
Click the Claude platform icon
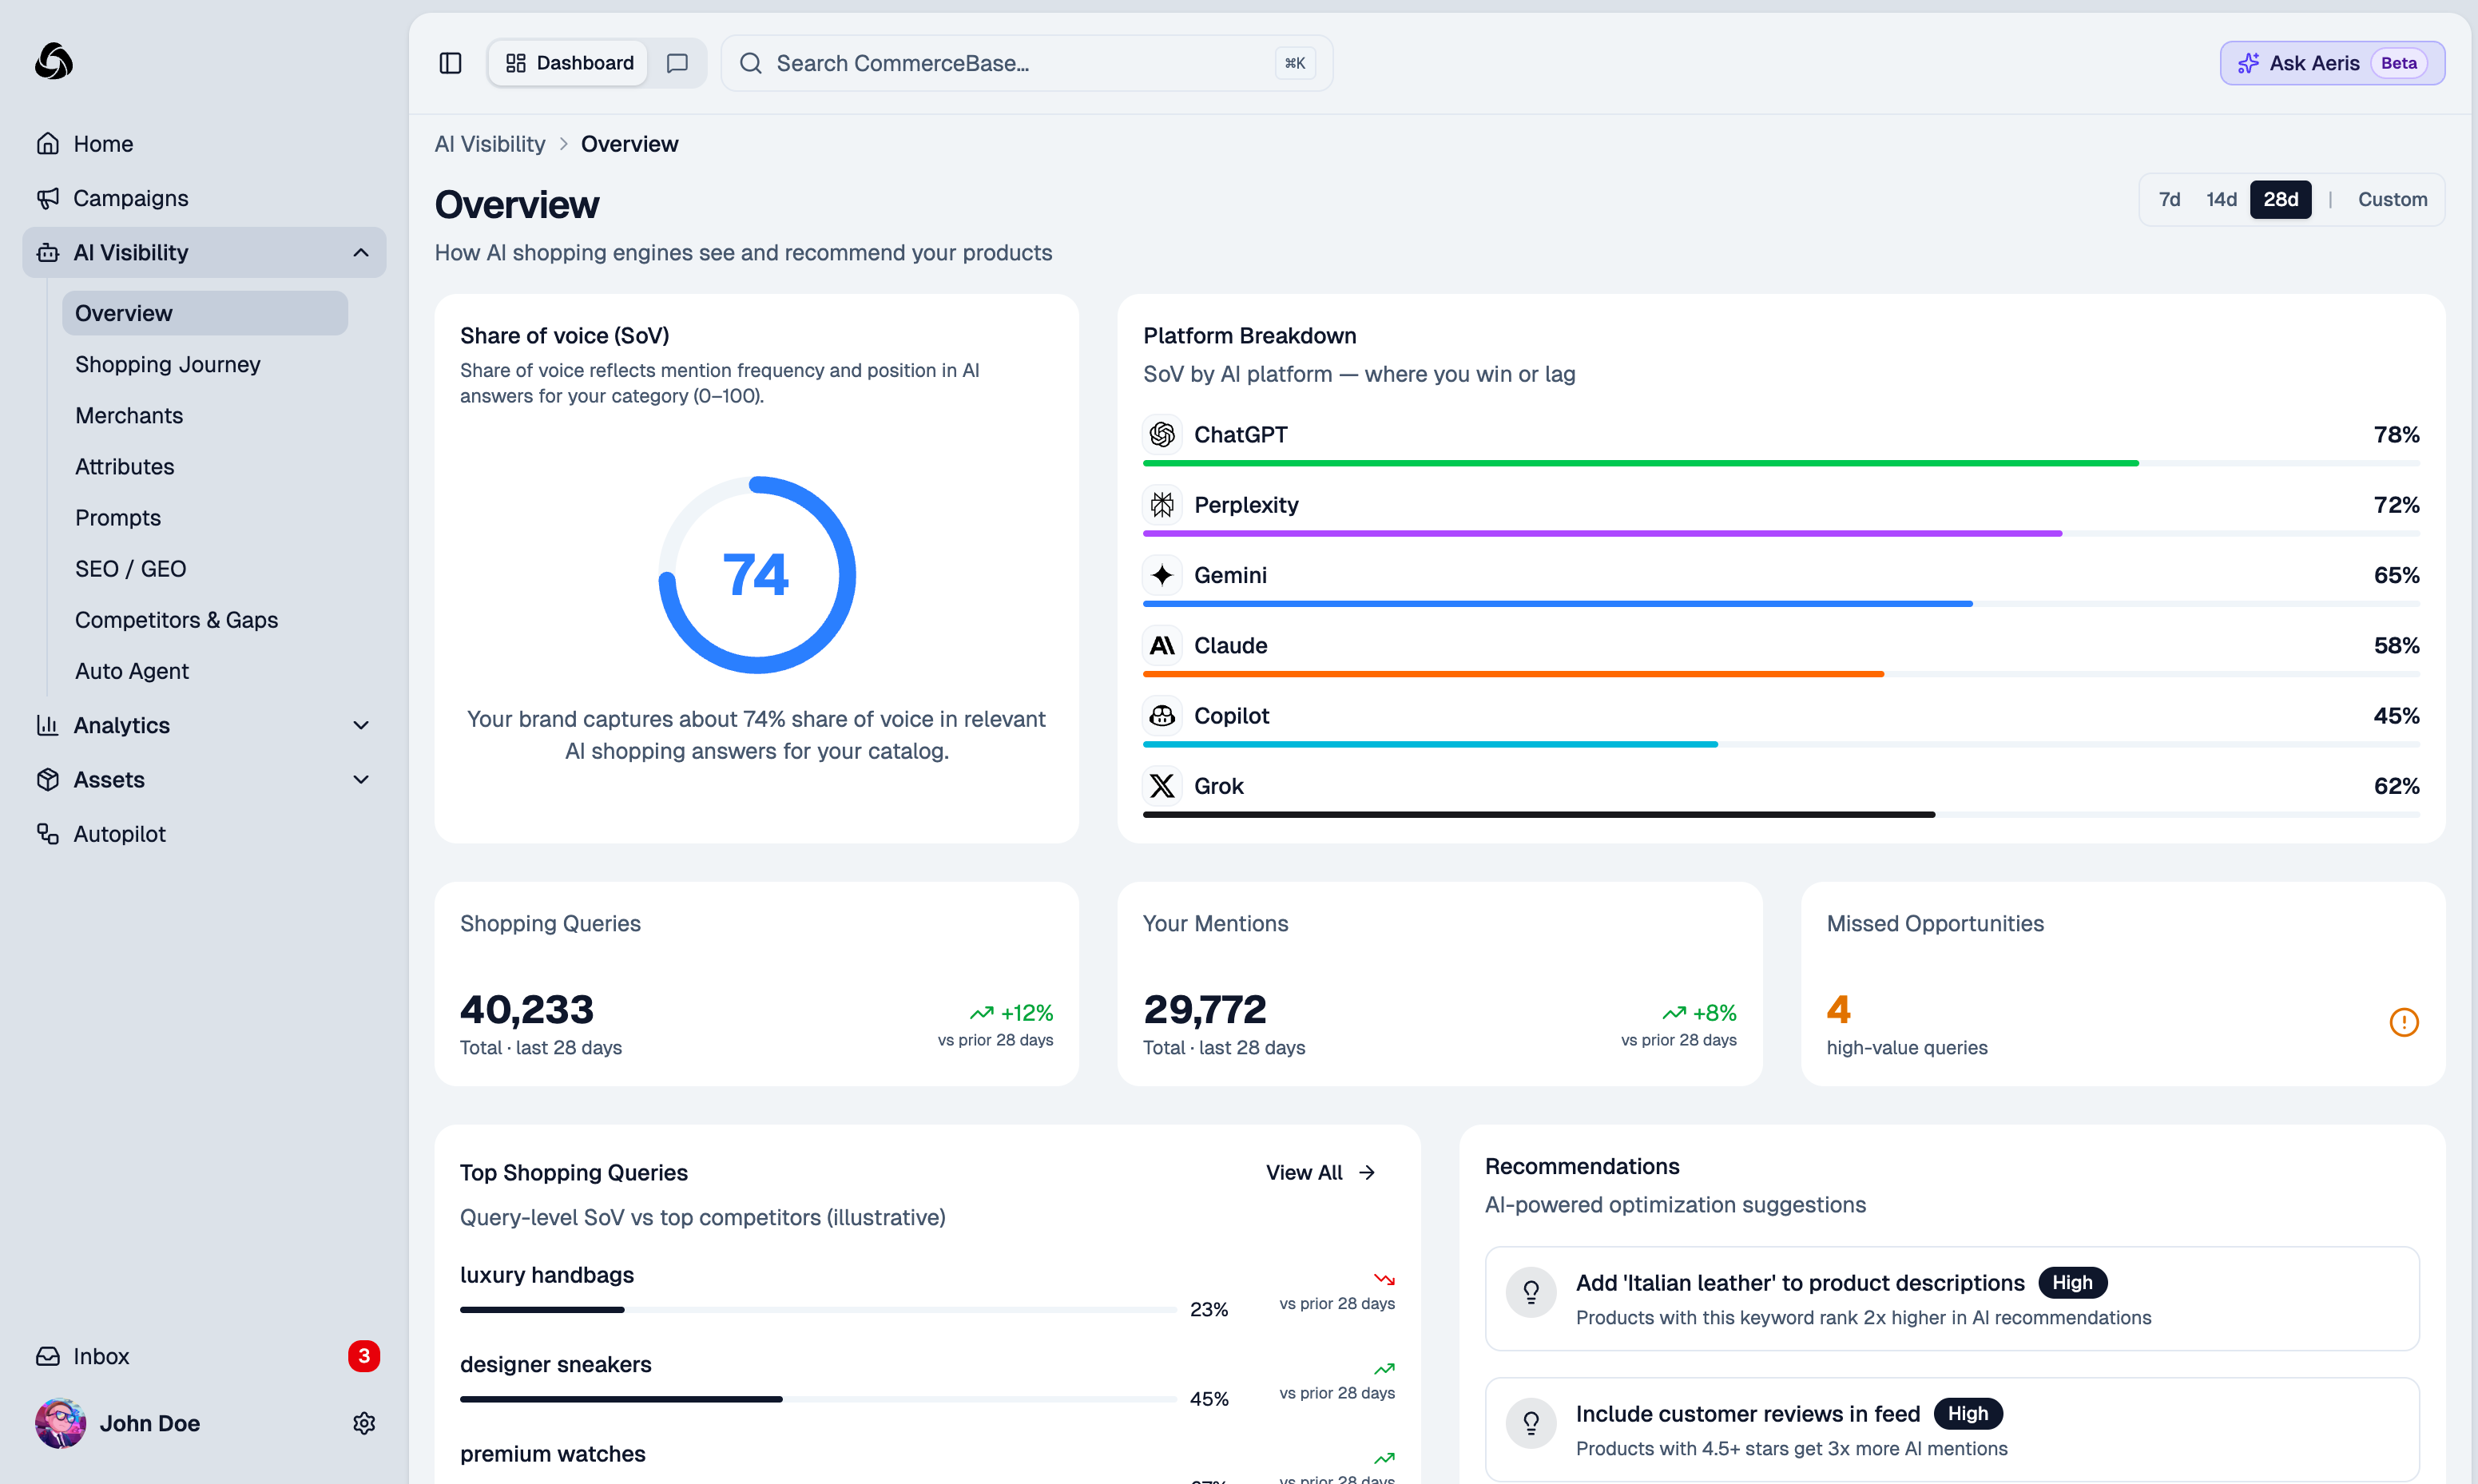click(1162, 645)
